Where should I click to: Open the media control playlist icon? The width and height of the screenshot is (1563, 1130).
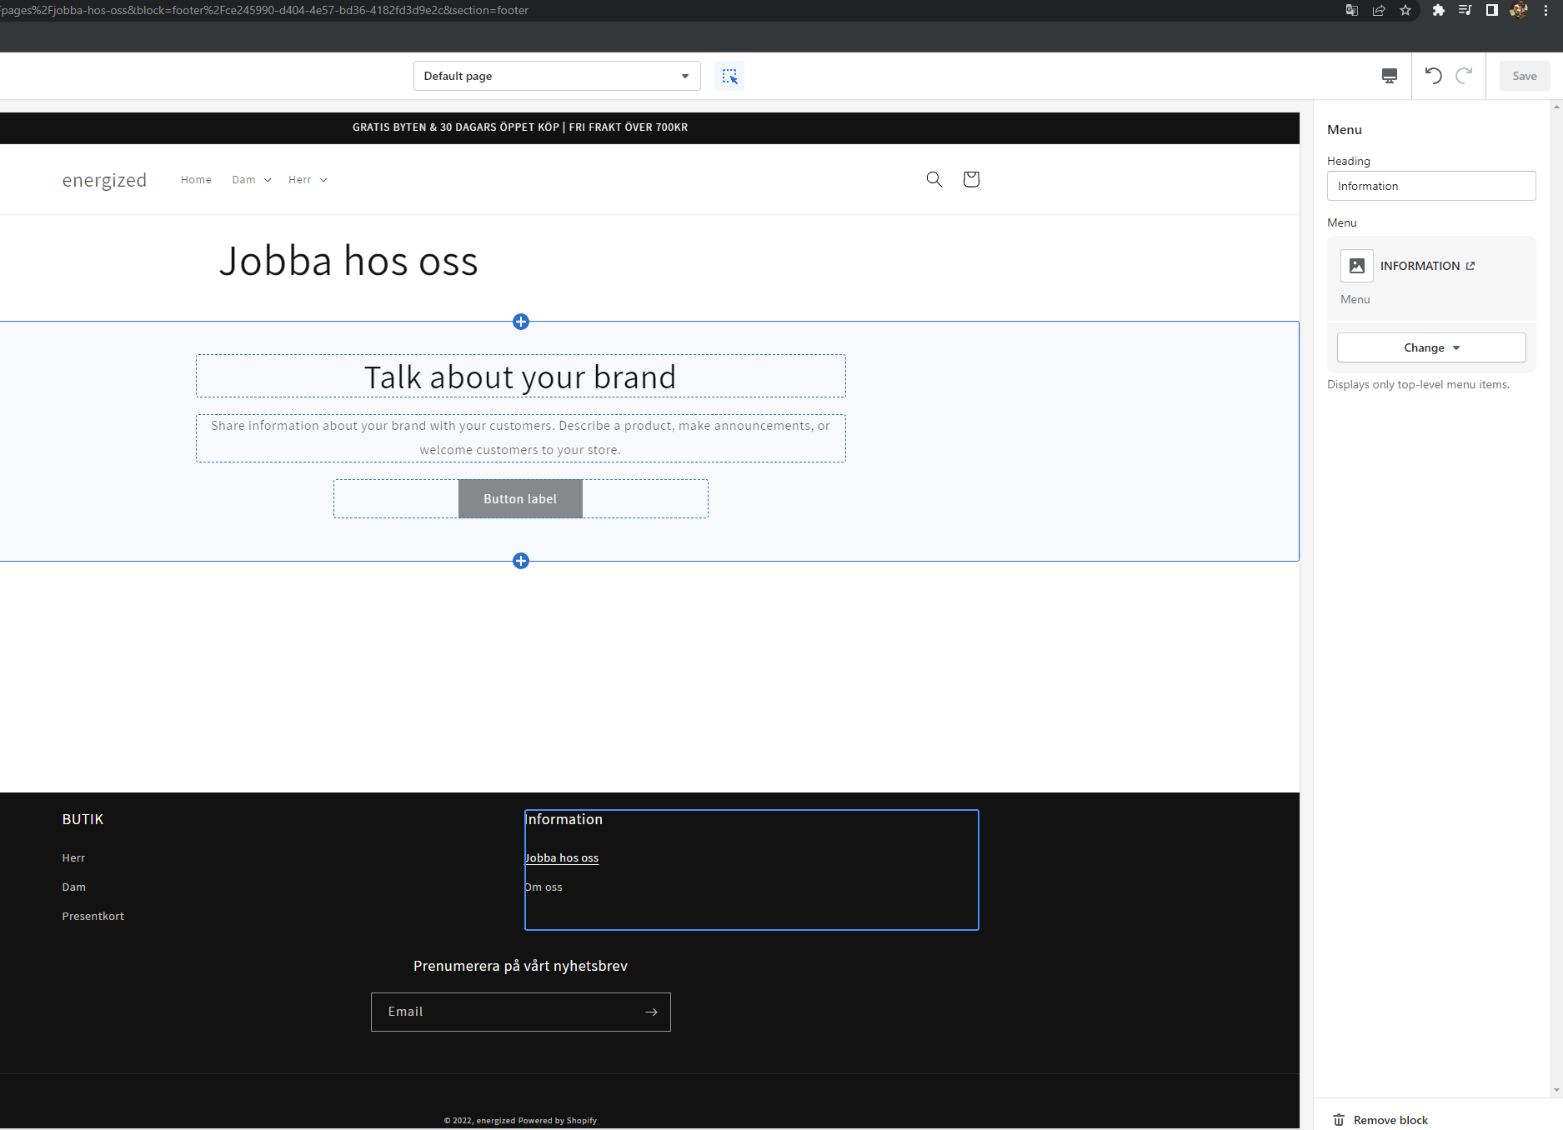pos(1465,10)
